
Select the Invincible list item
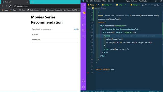[x=55, y=40]
